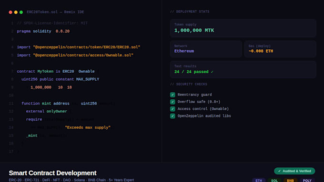Click the ERC-20 · ERC-721 · DeFi subtitle line
The height and width of the screenshot is (182, 324).
pyautogui.click(x=71, y=180)
